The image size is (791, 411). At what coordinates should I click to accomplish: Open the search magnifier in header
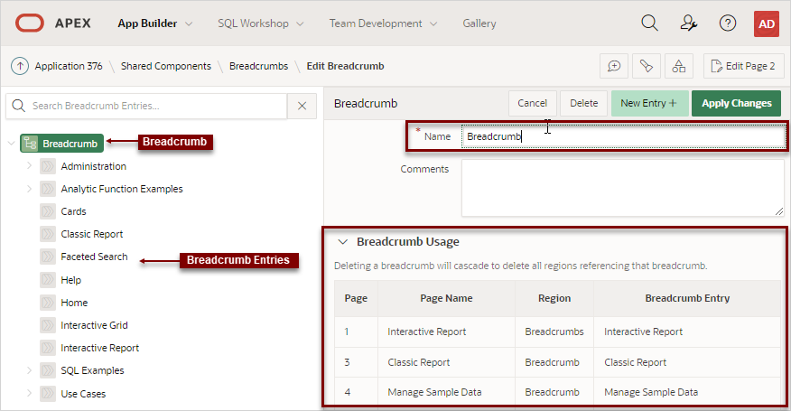click(x=649, y=23)
